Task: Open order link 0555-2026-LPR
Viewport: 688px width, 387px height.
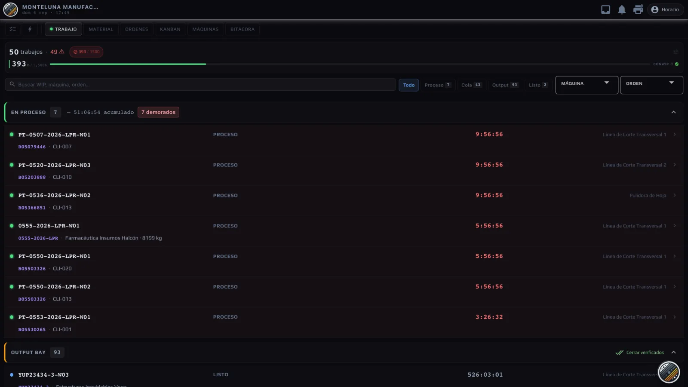Action: point(38,238)
